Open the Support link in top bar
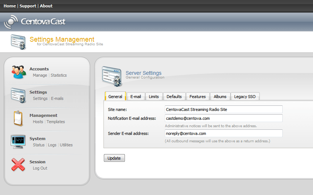This screenshot has width=313, height=195. (28, 6)
